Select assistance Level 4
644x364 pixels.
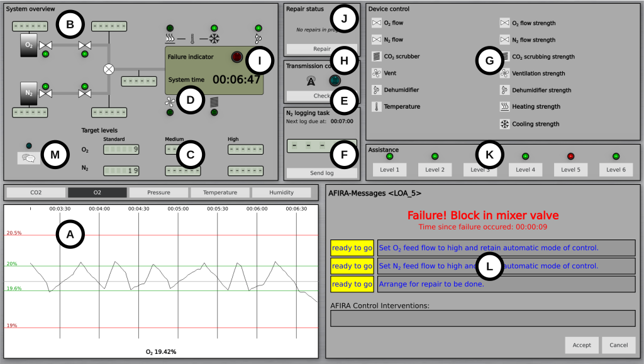[525, 170]
